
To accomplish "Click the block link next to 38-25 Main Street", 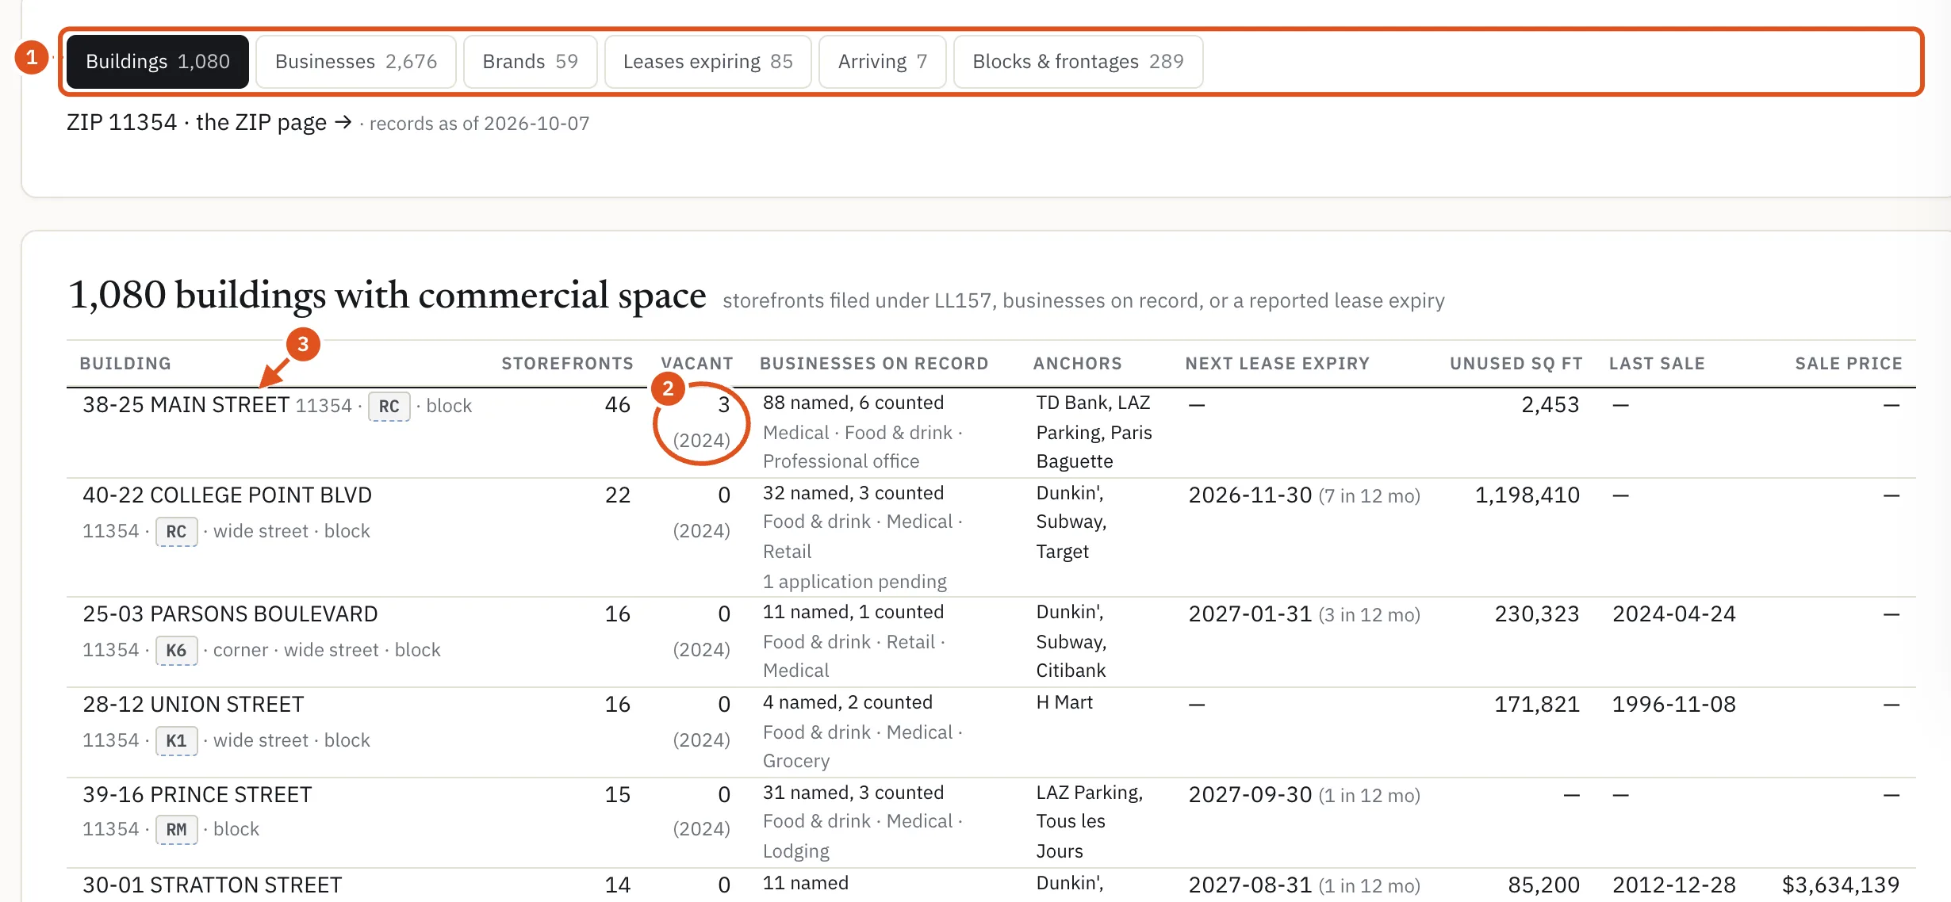I will [x=449, y=406].
